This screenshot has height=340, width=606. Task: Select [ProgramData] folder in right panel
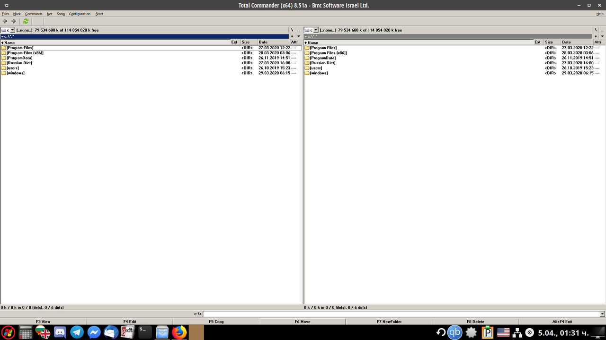click(x=454, y=58)
